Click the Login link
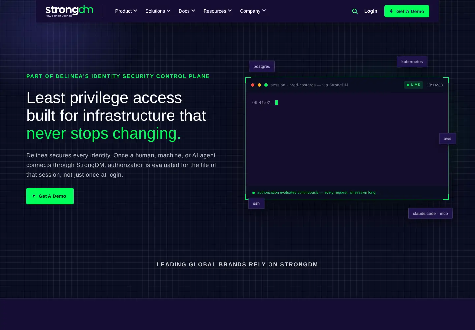 point(371,11)
